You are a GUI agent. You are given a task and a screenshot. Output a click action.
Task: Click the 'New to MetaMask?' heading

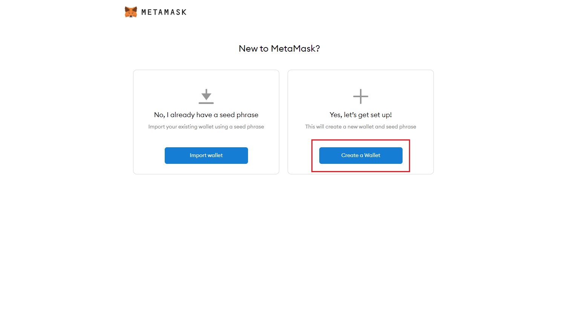coord(279,49)
